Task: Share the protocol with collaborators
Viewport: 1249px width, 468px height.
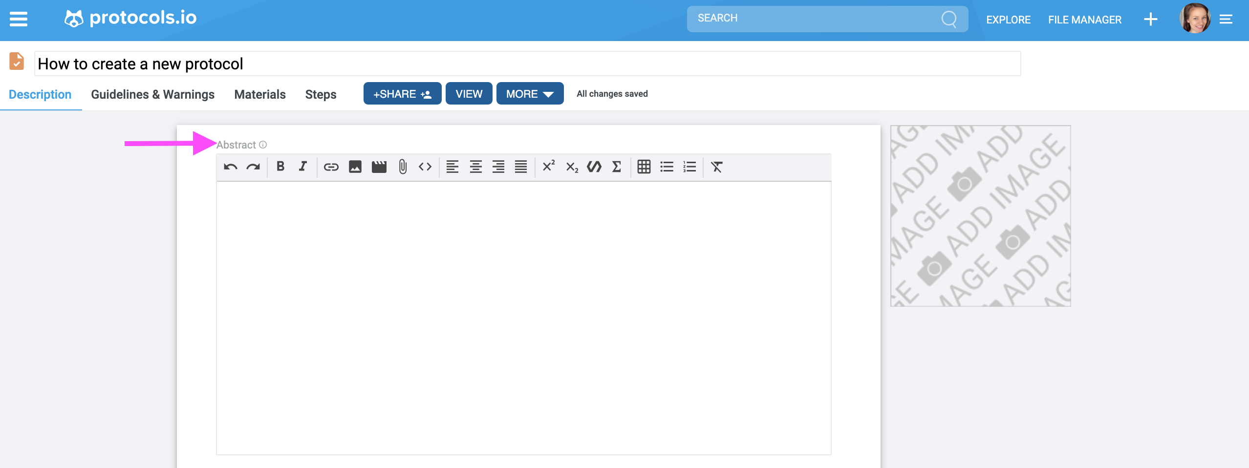Action: click(x=402, y=93)
